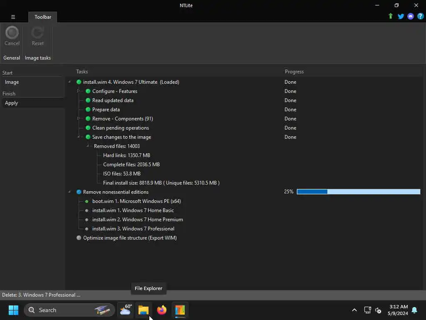Select Apply in the left sidebar
The width and height of the screenshot is (426, 320).
[11, 103]
